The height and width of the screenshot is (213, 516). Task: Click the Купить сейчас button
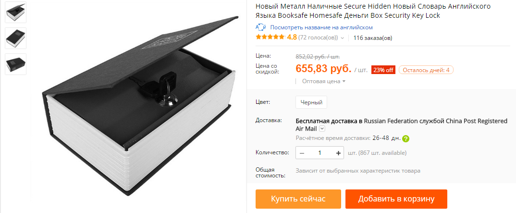tap(298, 199)
